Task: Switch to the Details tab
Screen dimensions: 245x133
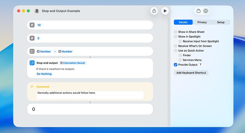Action: [183, 22]
